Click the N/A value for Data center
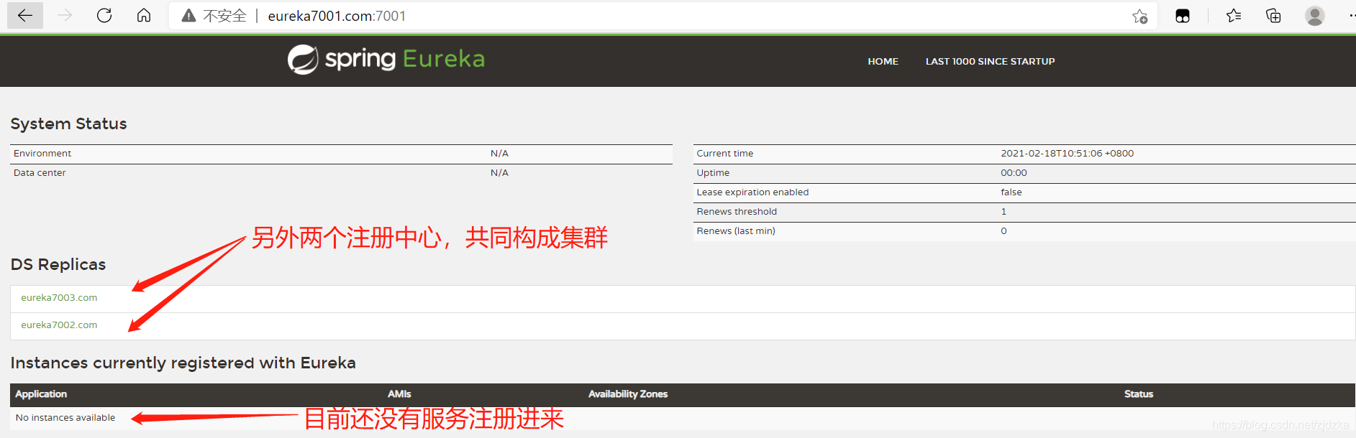Viewport: 1356px width, 438px height. [x=499, y=173]
